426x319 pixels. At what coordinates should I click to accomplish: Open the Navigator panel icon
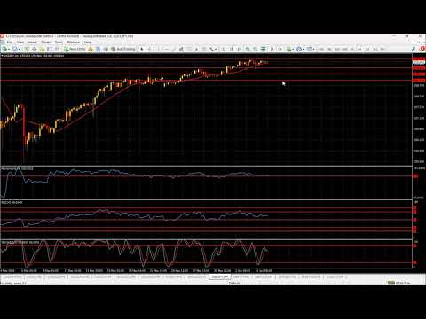click(42, 49)
